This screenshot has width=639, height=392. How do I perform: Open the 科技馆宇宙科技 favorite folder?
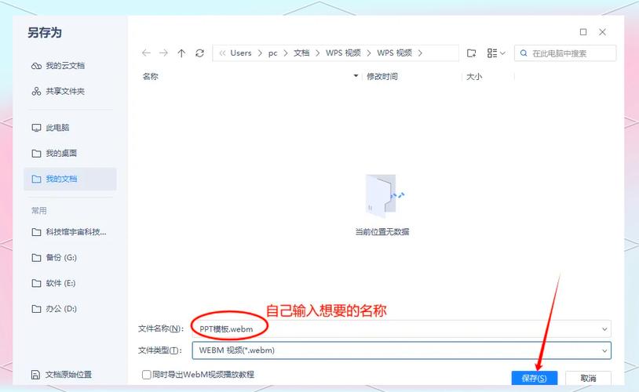(70, 232)
